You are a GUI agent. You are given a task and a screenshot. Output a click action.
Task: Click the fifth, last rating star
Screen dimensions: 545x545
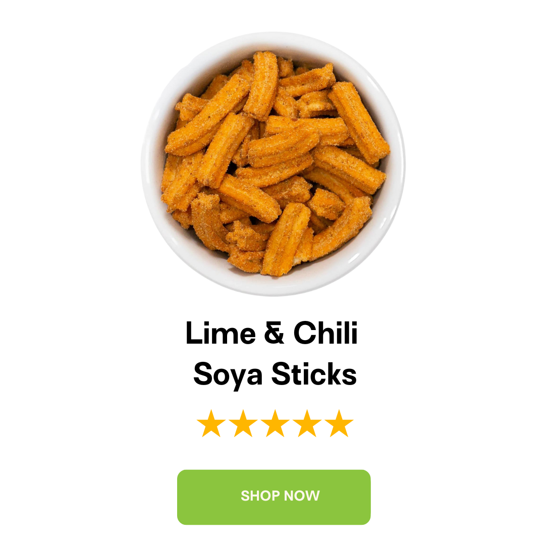click(x=339, y=423)
